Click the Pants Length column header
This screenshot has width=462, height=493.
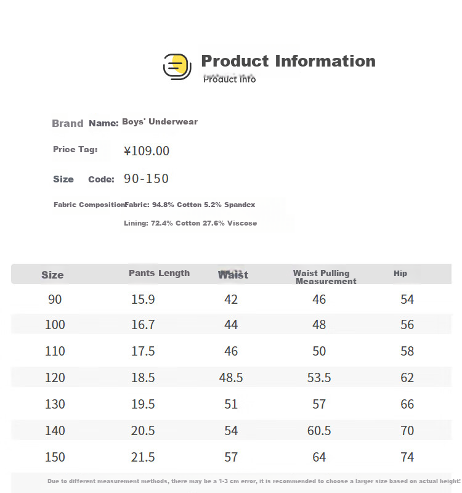[159, 273]
